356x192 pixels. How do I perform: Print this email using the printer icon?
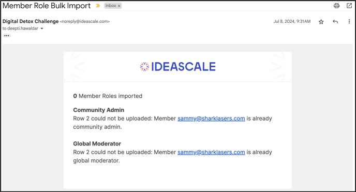pyautogui.click(x=336, y=6)
